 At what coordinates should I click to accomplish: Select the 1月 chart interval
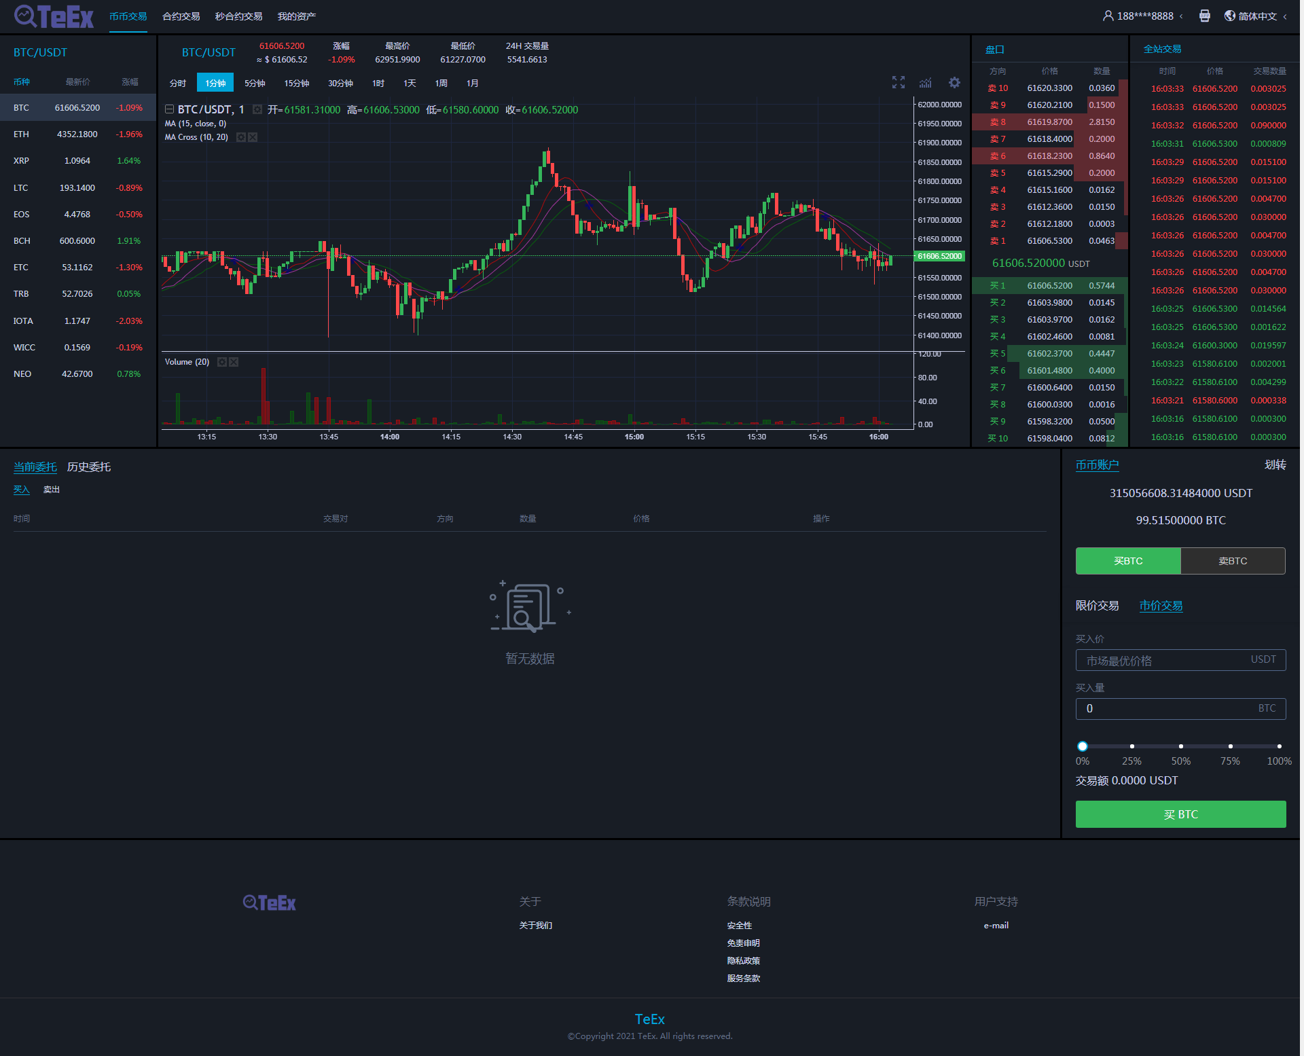click(x=472, y=83)
